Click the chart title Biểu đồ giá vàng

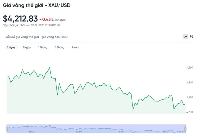pyautogui.click(x=36, y=37)
